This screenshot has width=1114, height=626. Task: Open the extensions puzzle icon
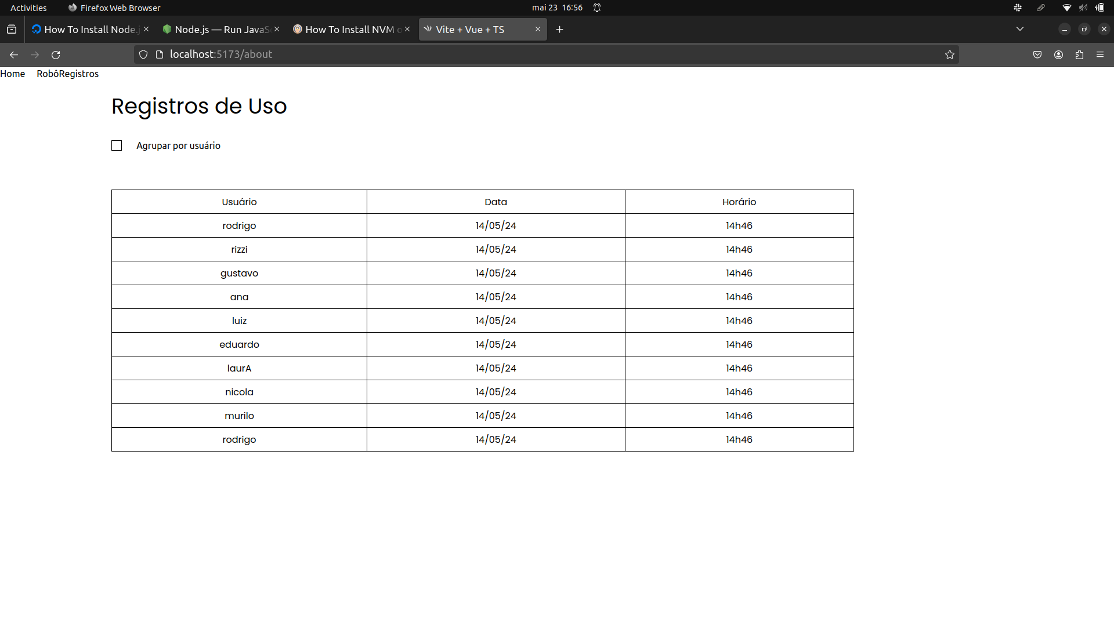pos(1079,54)
